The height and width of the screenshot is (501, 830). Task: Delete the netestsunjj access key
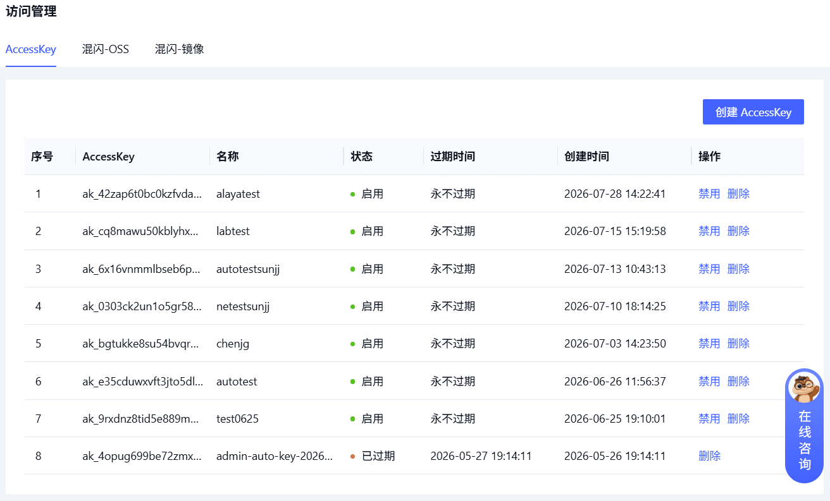click(x=738, y=306)
